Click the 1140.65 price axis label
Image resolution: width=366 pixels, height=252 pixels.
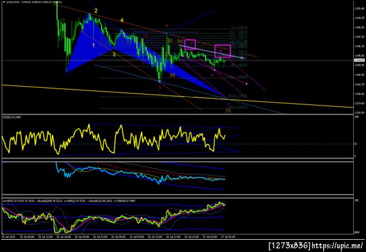[359, 94]
